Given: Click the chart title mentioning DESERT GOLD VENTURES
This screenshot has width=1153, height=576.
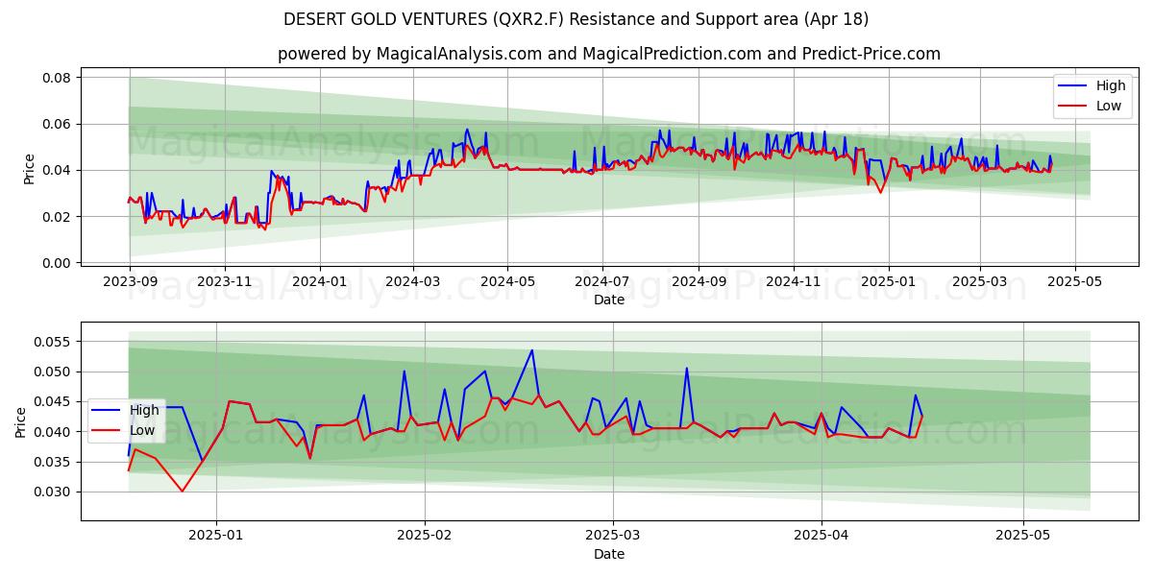Looking at the screenshot, I should click(x=576, y=19).
